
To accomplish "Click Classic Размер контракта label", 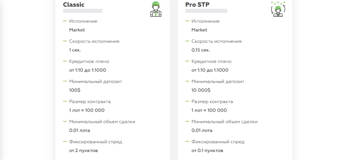I will (90, 102).
